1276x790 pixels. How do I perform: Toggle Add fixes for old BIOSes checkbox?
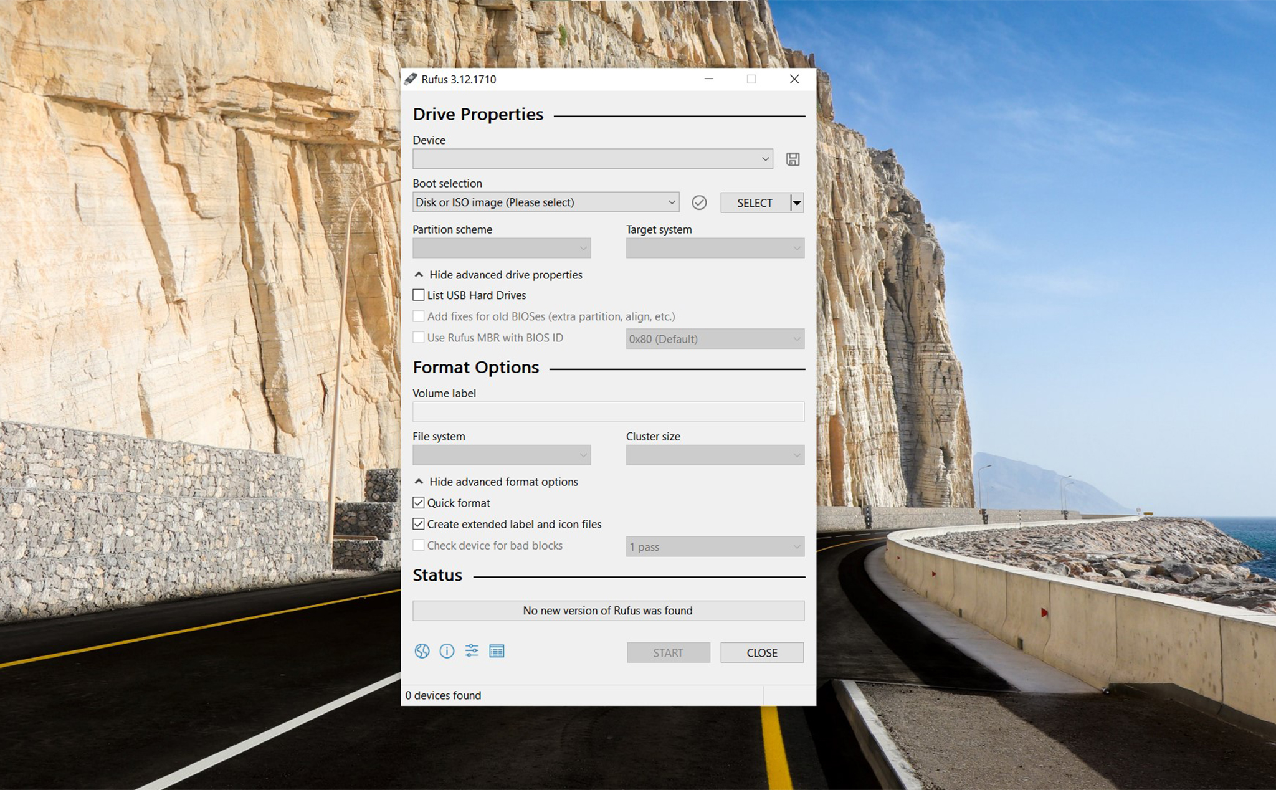[419, 316]
